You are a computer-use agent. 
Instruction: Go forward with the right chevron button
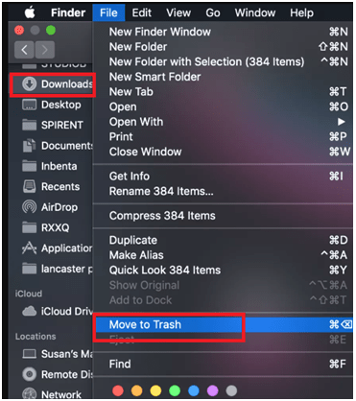tap(45, 50)
